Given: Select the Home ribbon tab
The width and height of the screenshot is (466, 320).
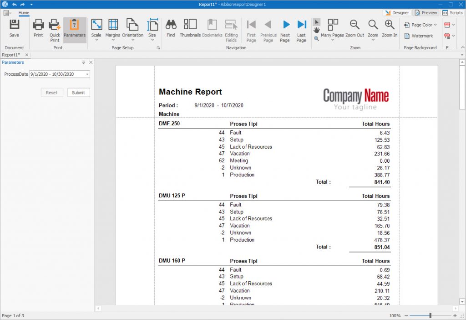Looking at the screenshot, I should (x=24, y=13).
